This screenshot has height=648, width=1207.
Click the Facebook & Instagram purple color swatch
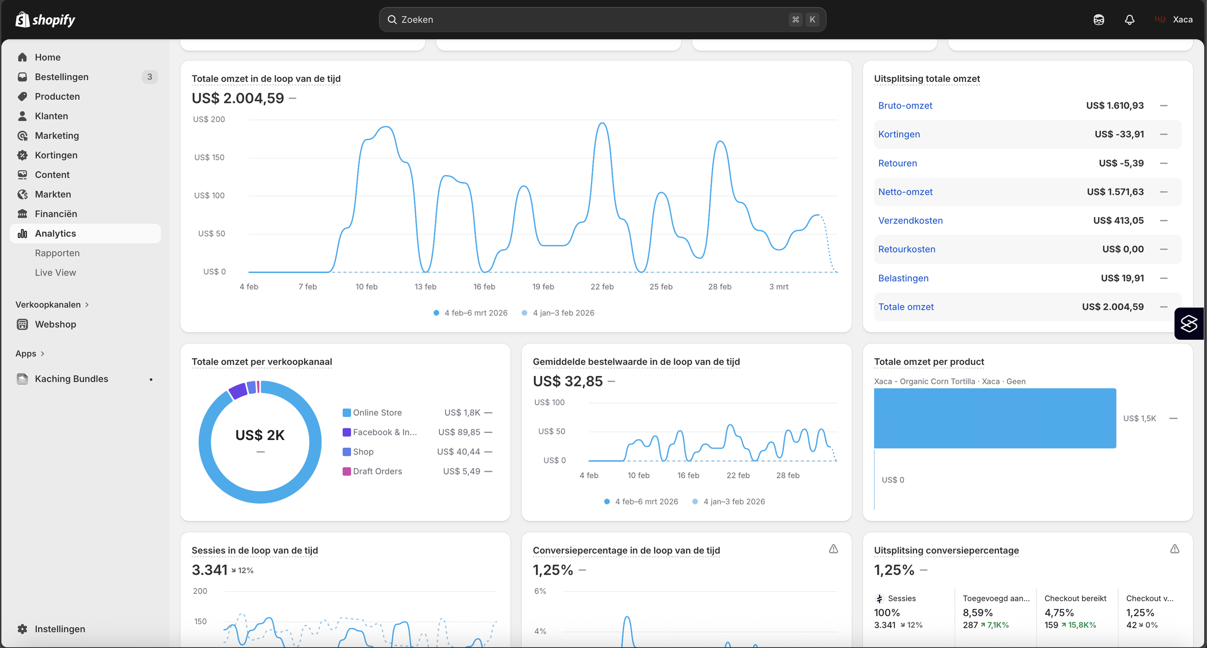(347, 432)
